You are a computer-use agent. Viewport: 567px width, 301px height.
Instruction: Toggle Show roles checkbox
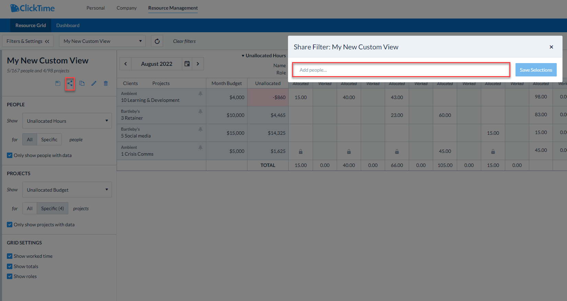pos(10,276)
